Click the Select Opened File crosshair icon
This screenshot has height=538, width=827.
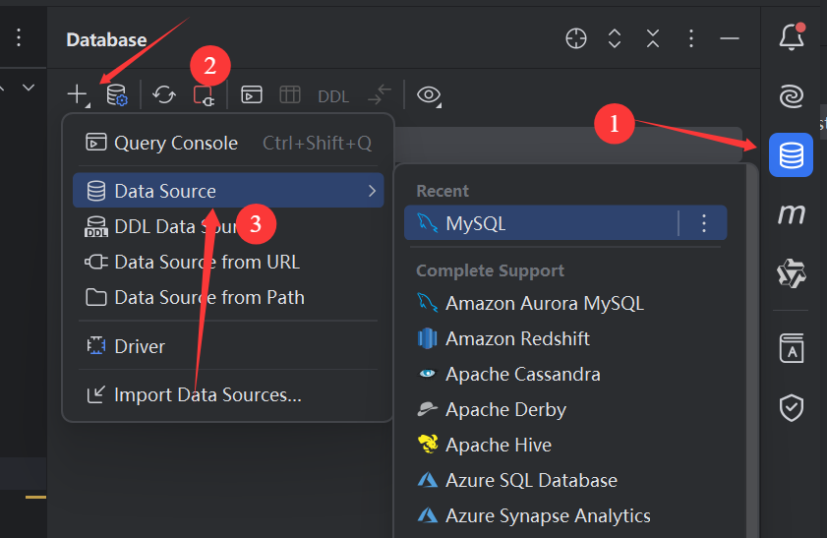tap(576, 38)
